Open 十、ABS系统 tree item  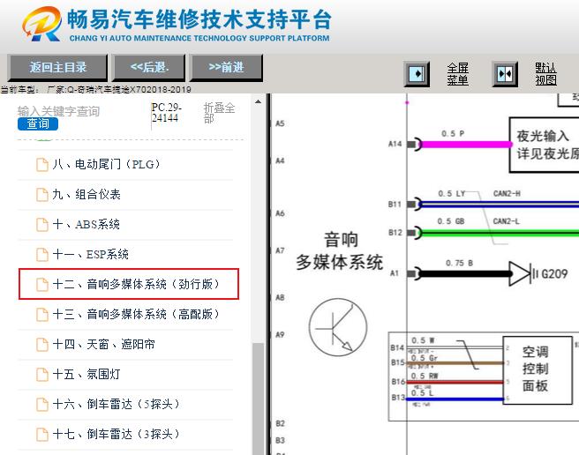coord(125,224)
